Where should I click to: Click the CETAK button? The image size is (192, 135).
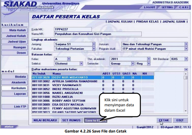(x=164, y=120)
